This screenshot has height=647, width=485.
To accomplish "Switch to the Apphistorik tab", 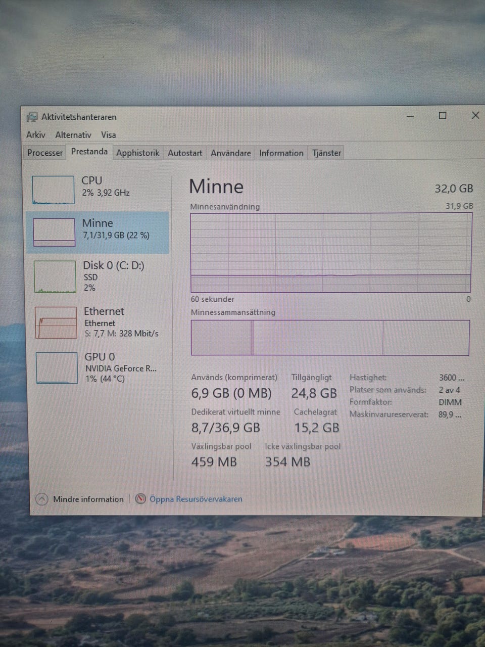I will point(137,153).
